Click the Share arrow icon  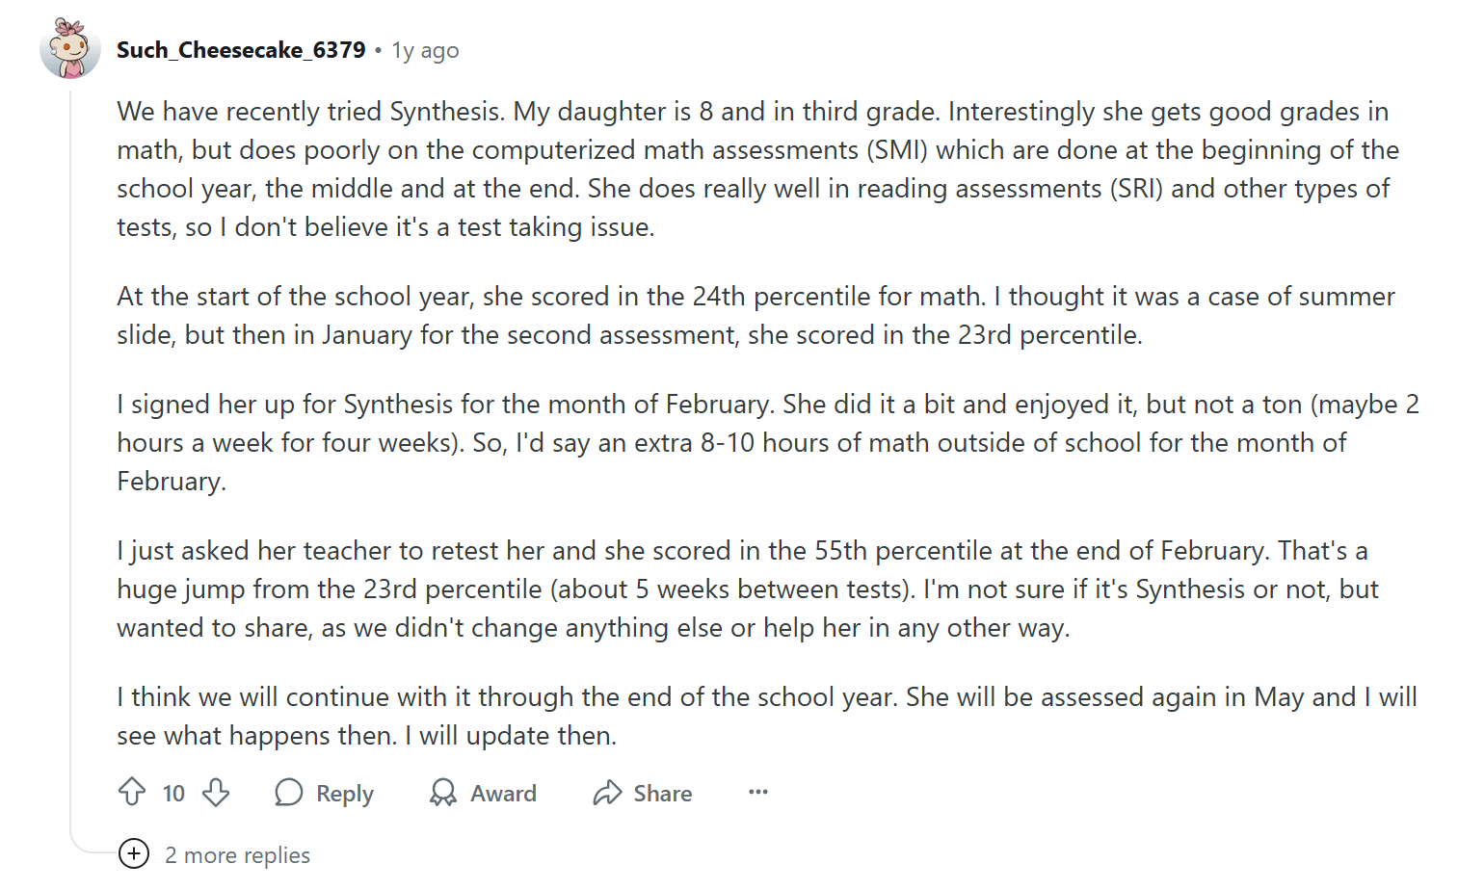point(607,792)
